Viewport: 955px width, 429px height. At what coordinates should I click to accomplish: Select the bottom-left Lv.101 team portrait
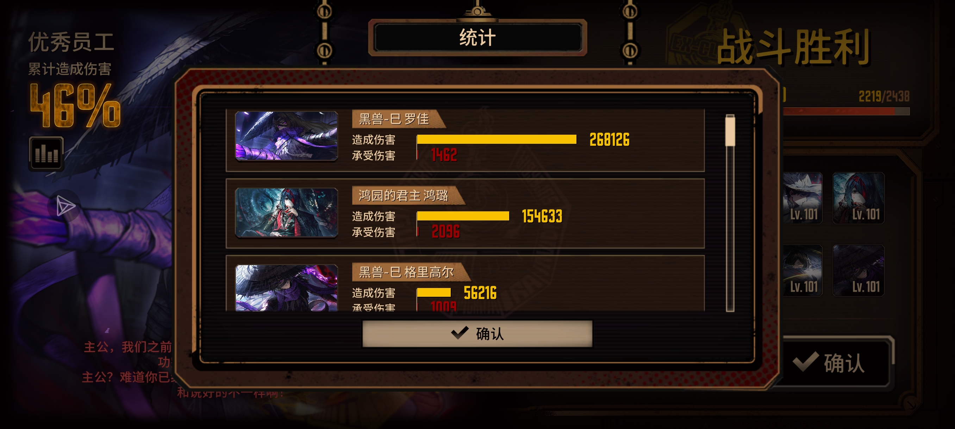tap(803, 270)
